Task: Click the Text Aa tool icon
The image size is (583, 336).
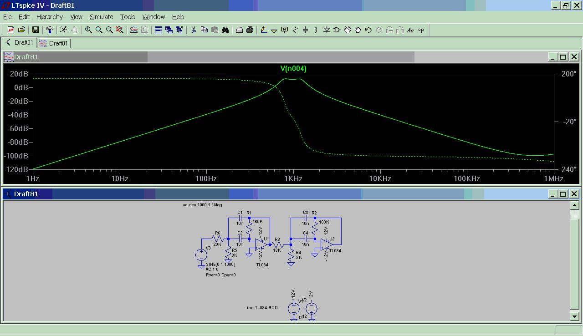Action: click(x=410, y=30)
